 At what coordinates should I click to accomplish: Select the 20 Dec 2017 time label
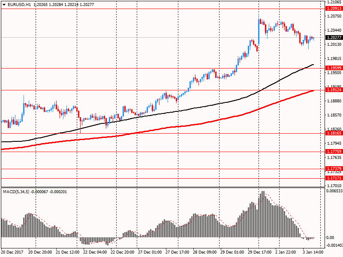pyautogui.click(x=12, y=252)
